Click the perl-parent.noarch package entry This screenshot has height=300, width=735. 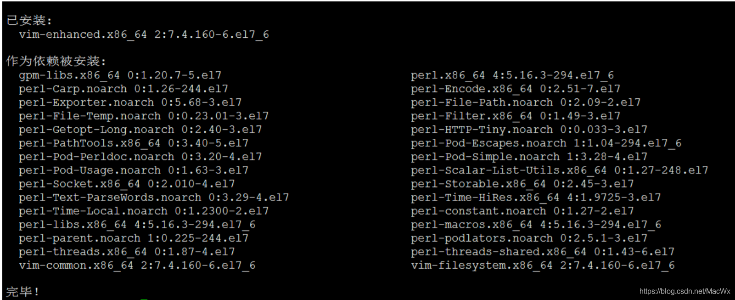pyautogui.click(x=133, y=238)
